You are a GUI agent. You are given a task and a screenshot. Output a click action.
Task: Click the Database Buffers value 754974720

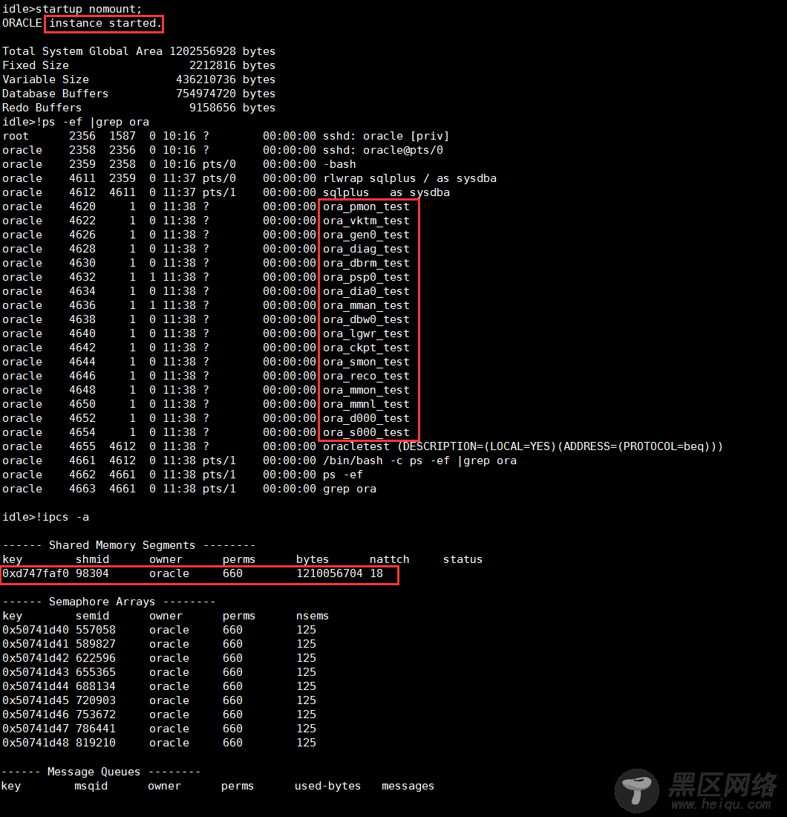206,94
